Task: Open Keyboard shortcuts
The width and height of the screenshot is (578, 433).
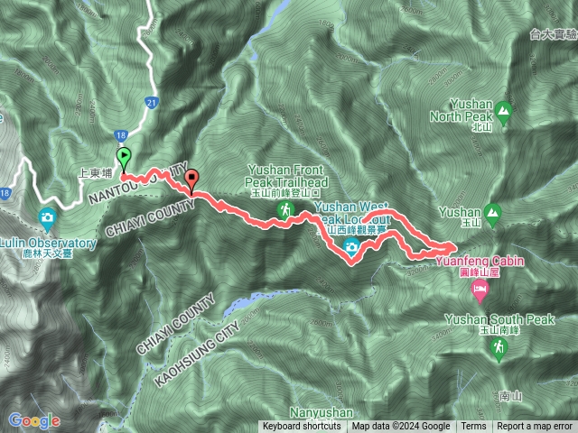Action: click(x=302, y=427)
